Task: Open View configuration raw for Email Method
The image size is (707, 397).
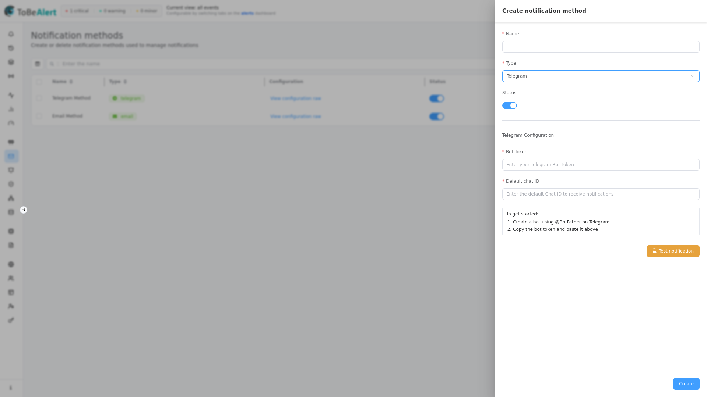Action: click(295, 117)
